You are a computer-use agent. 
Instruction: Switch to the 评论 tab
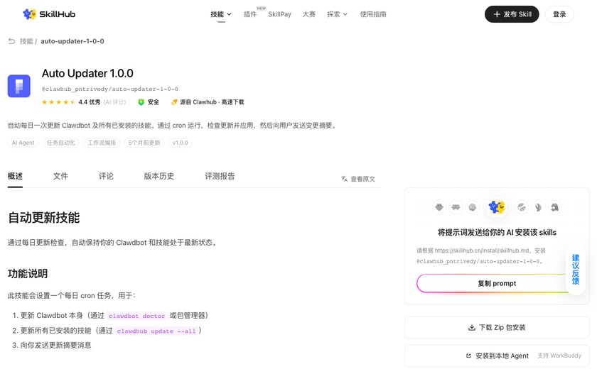[x=106, y=176]
